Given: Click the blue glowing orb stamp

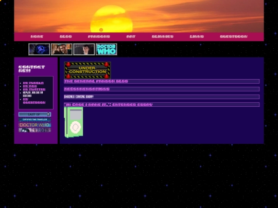Looking at the screenshot, I should pos(39,49).
